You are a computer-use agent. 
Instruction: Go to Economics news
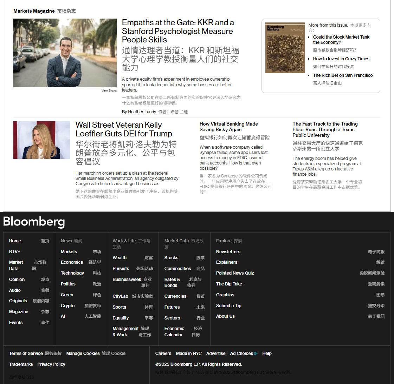click(x=72, y=262)
